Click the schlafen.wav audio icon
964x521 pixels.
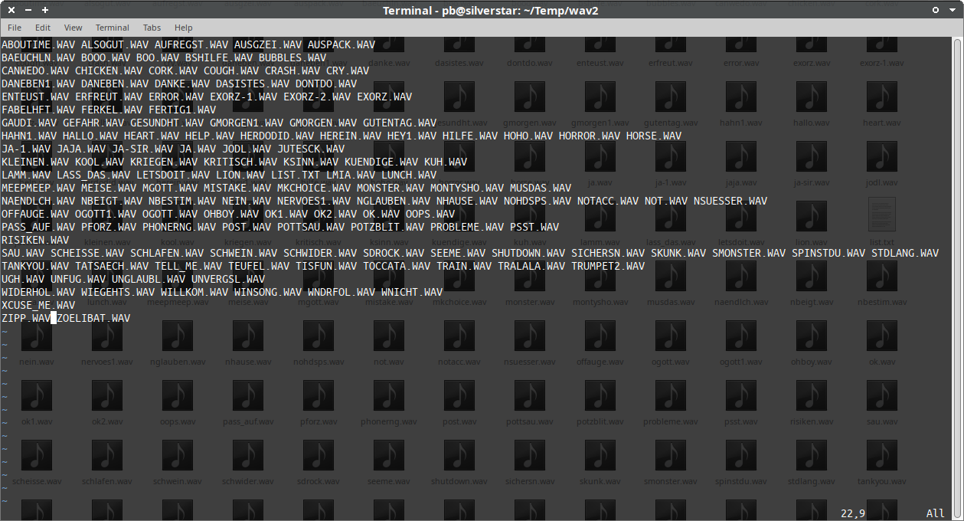click(x=107, y=455)
